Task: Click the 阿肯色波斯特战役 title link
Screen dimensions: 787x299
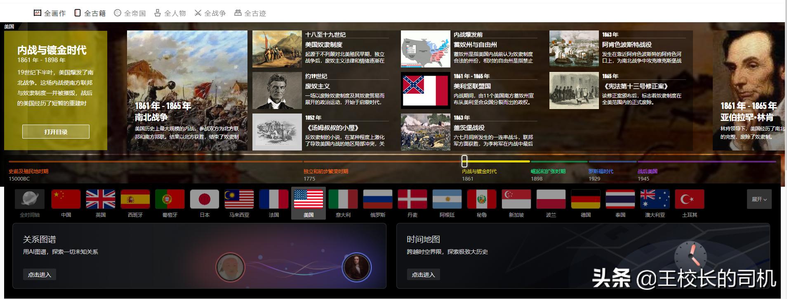Action: point(627,44)
